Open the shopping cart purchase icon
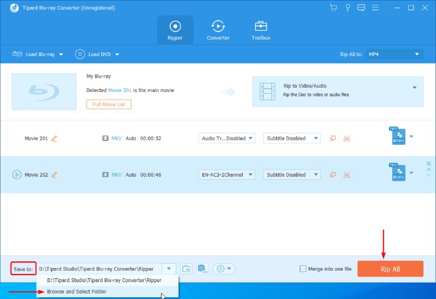436x299 pixels. pyautogui.click(x=333, y=8)
